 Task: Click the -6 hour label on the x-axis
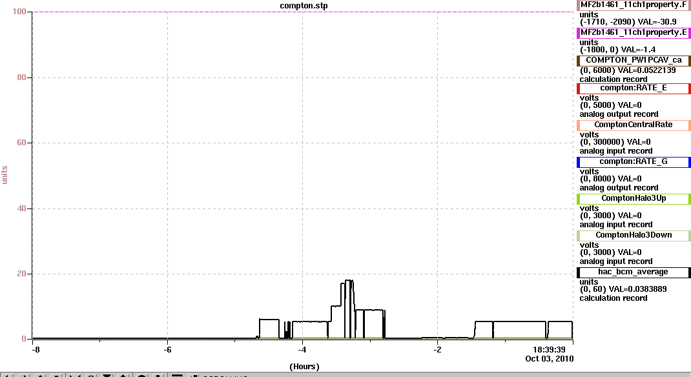pyautogui.click(x=167, y=350)
